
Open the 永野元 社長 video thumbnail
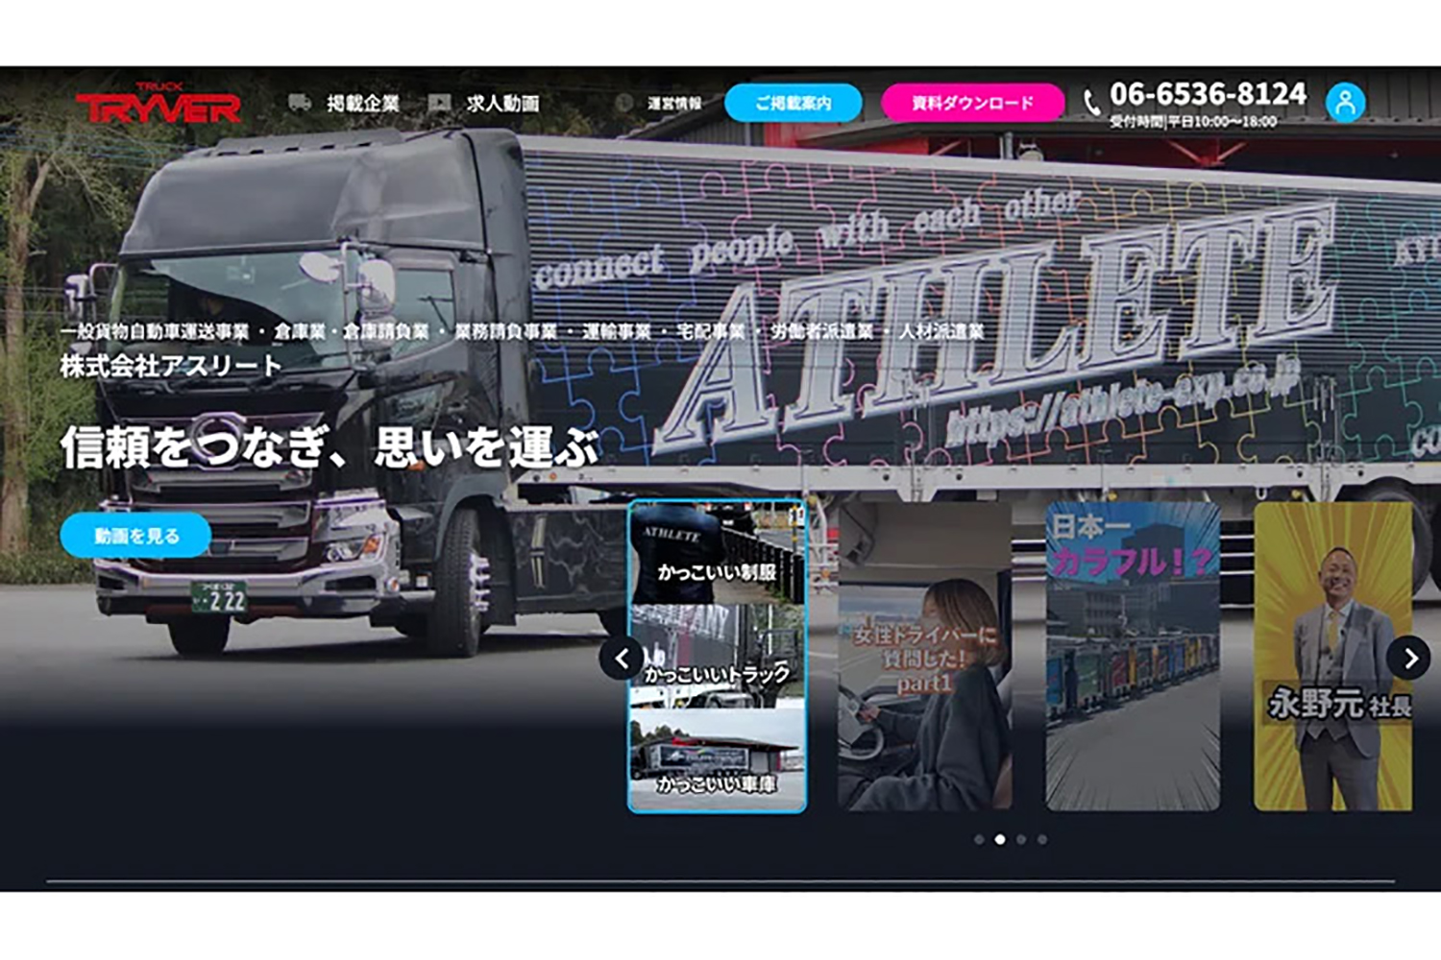pyautogui.click(x=1333, y=657)
